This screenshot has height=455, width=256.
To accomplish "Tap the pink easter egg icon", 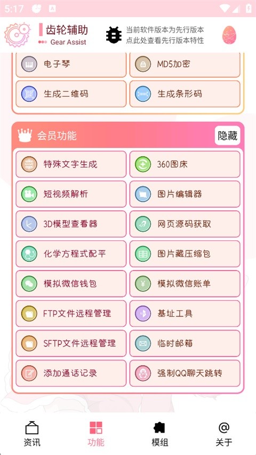I will coord(229,35).
